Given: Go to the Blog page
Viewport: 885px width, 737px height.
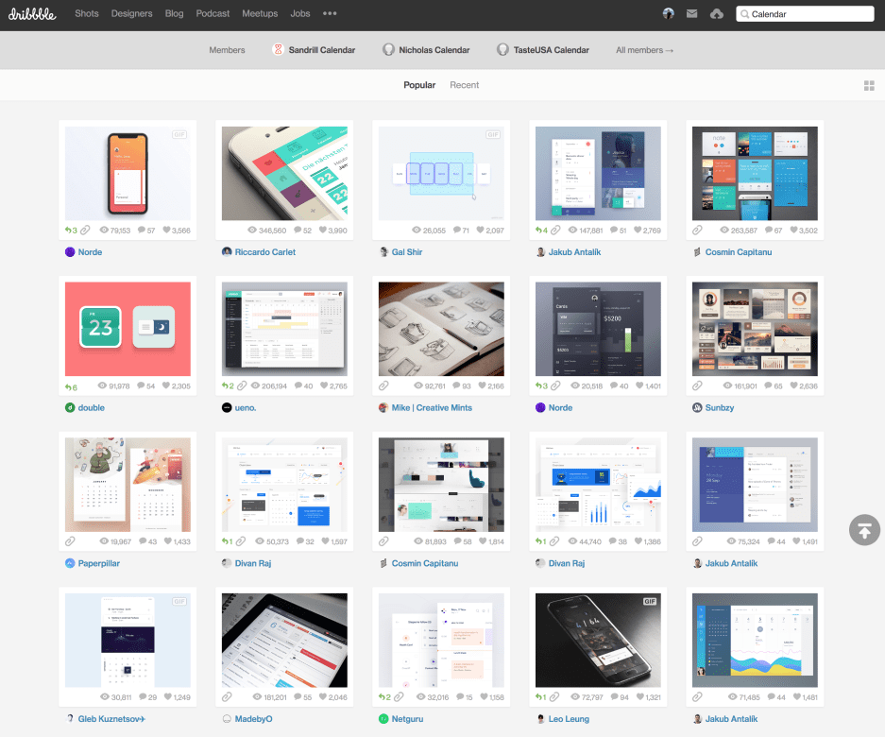Looking at the screenshot, I should (x=174, y=13).
